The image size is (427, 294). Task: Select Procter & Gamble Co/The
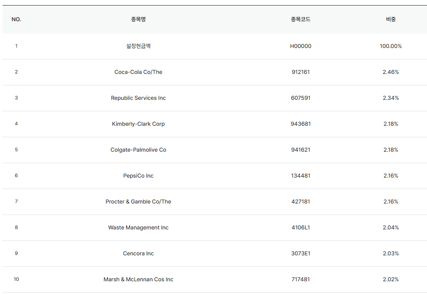(138, 201)
